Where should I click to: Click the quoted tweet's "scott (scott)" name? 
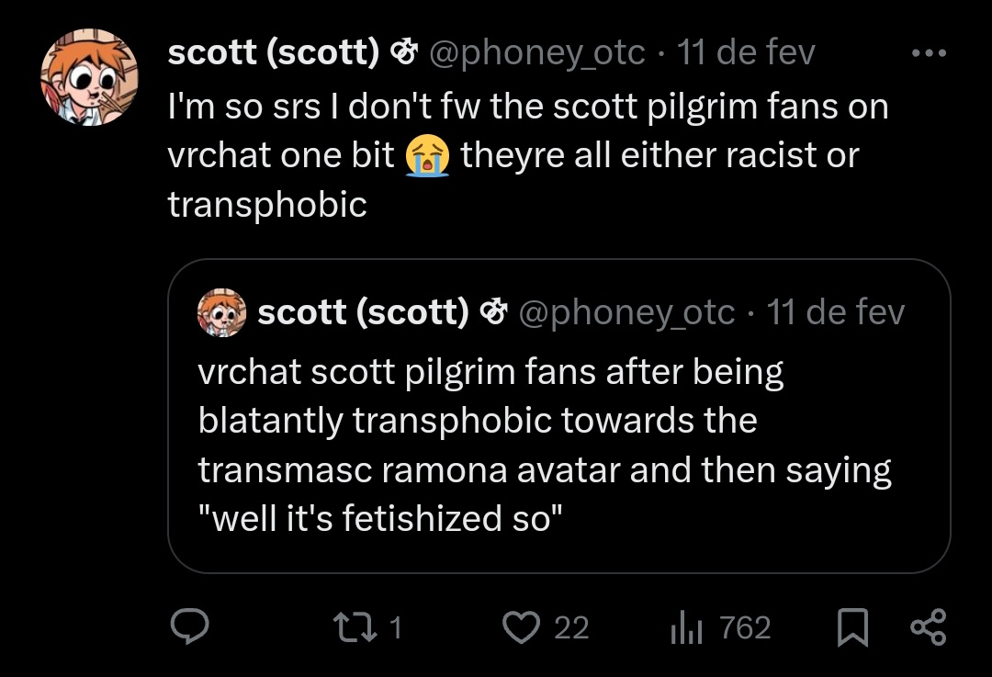(x=363, y=312)
